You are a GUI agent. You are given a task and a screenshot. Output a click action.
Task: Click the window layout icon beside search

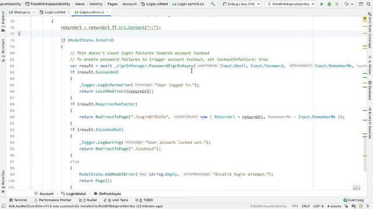(361, 4)
